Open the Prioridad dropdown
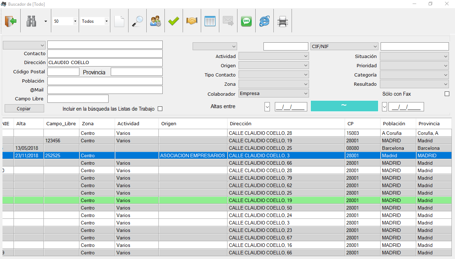455x259 pixels. (x=414, y=65)
